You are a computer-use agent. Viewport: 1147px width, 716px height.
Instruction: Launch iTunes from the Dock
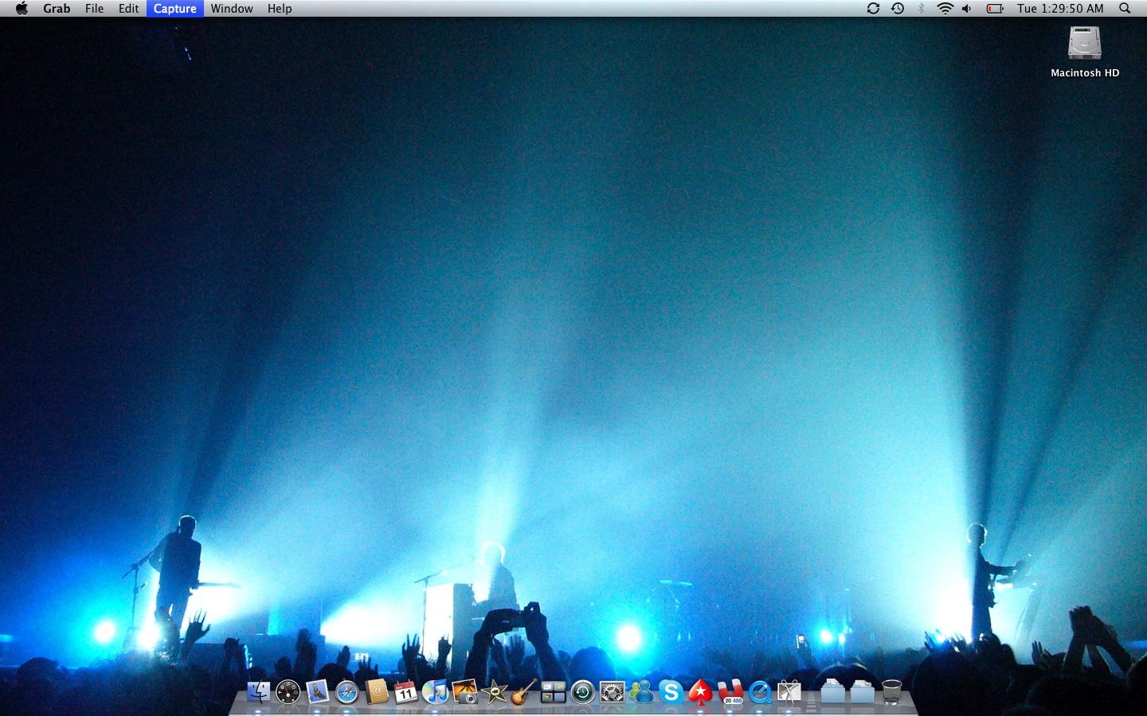(435, 692)
